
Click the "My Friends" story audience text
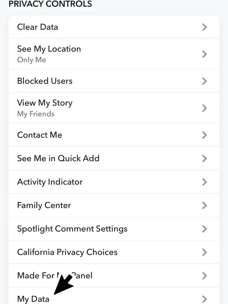tap(36, 114)
